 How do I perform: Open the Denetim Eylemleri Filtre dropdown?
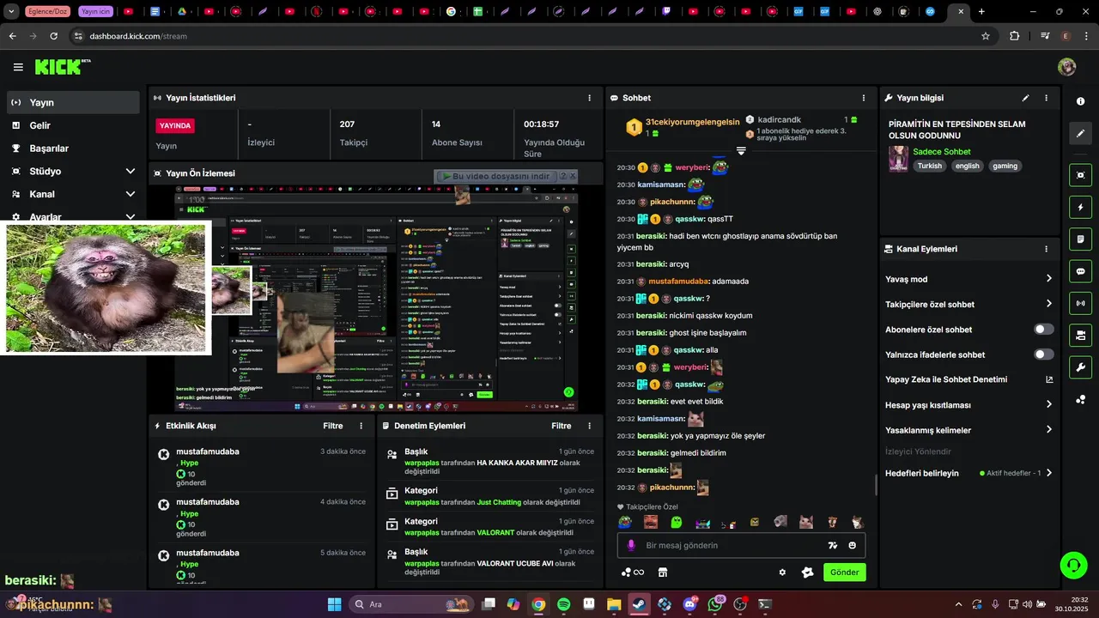562,426
